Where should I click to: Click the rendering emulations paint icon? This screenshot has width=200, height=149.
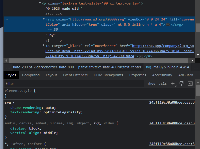point(181,83)
